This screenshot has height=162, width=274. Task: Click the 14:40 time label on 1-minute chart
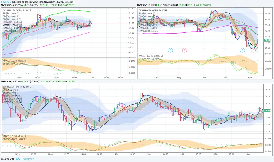coord(149,154)
